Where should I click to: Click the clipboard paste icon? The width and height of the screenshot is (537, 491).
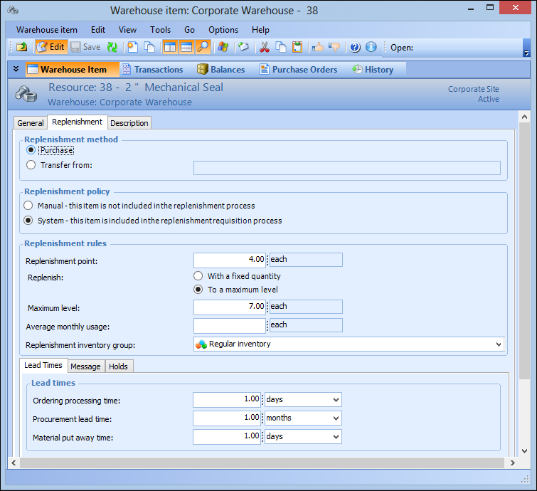click(x=297, y=48)
